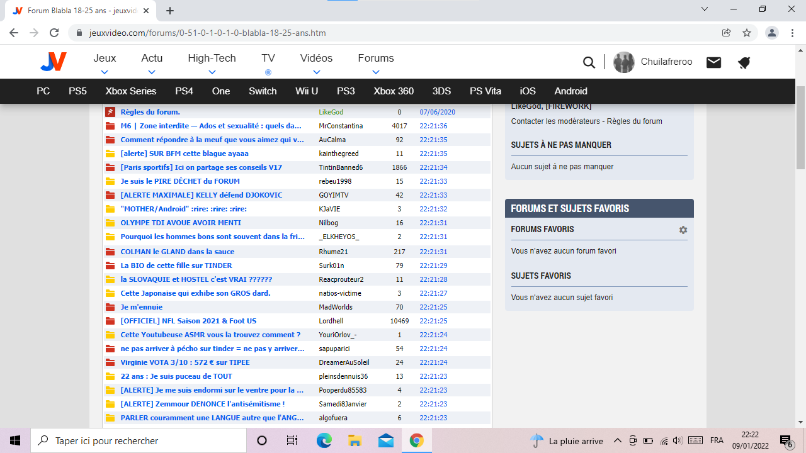Share this page from address bar
Screen dimensions: 806x453
point(727,33)
